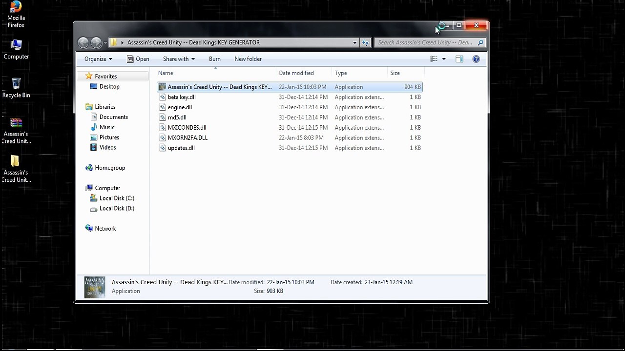The height and width of the screenshot is (351, 625).
Task: Click the beta key.dll file icon
Action: [163, 97]
